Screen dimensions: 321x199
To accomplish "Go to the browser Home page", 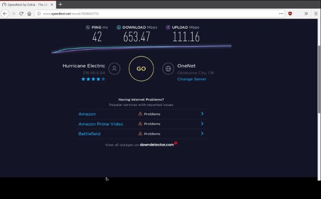I will (29, 14).
